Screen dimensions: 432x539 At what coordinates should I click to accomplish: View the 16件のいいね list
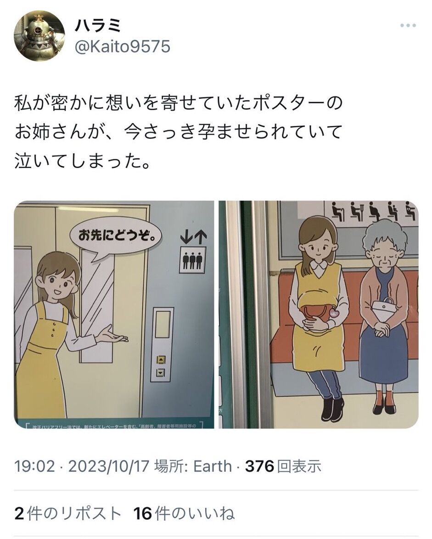tap(184, 514)
